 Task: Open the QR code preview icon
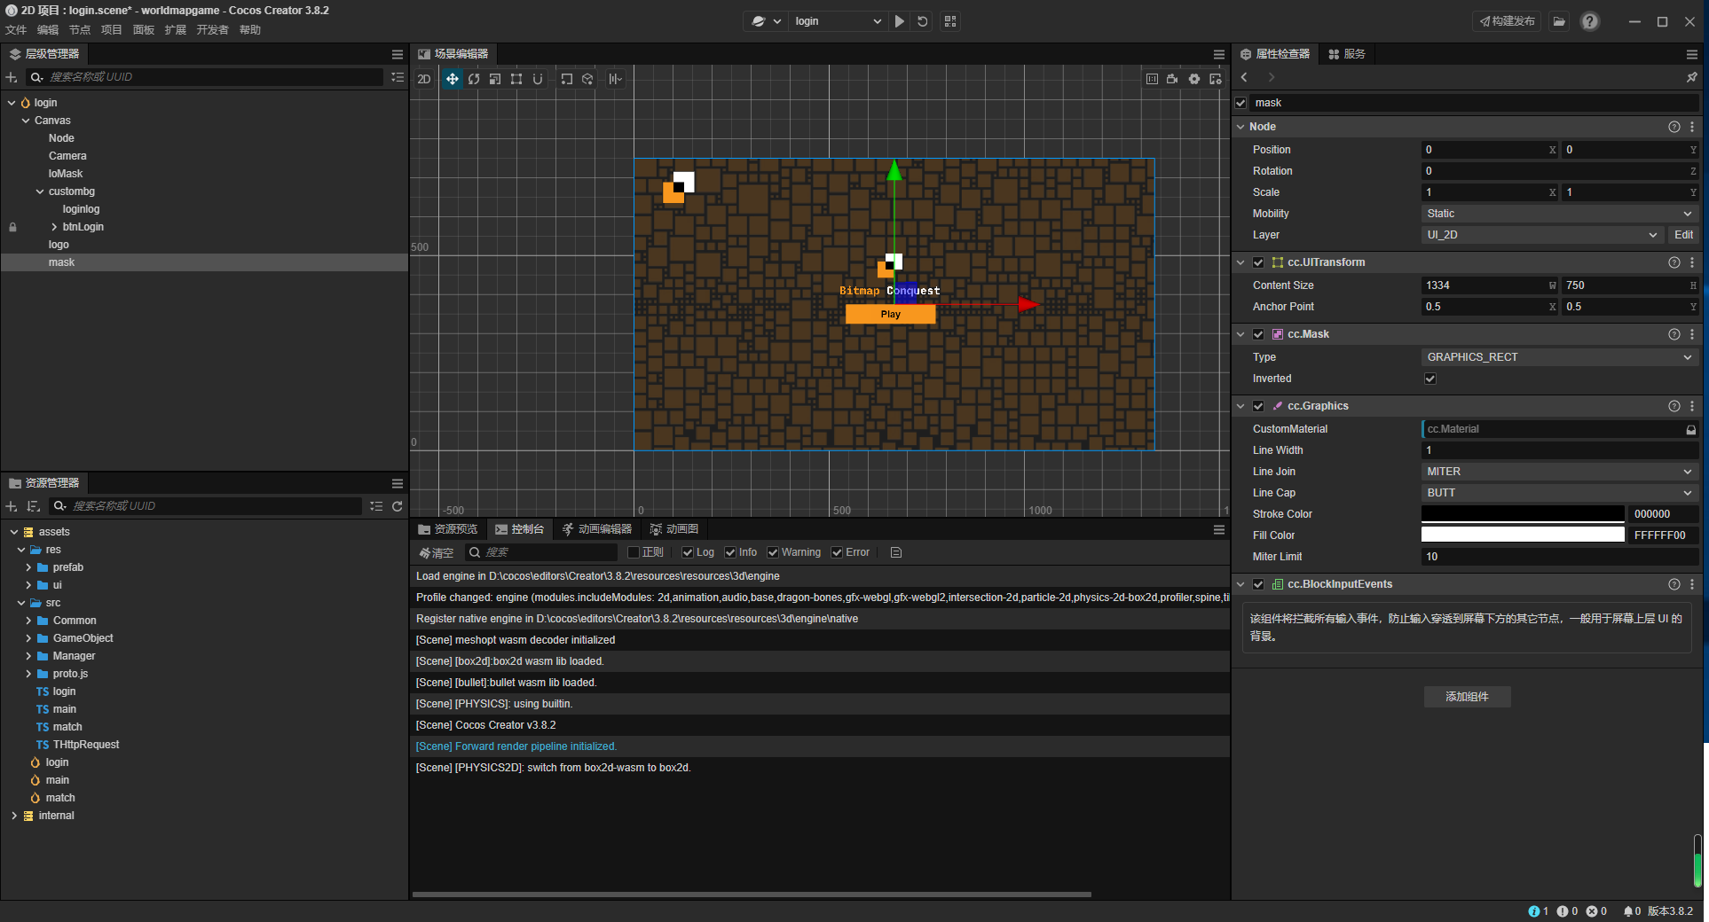pyautogui.click(x=950, y=21)
